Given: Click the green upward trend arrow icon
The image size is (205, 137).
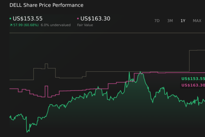Looking at the screenshot, I should (11, 25).
